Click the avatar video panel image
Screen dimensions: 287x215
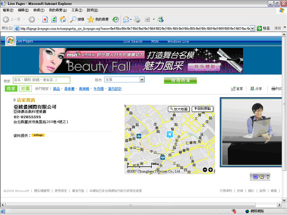click(251, 132)
